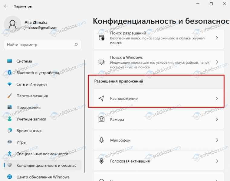
Task: Click the shield icon for Конфиденциальность
Action: point(10,165)
